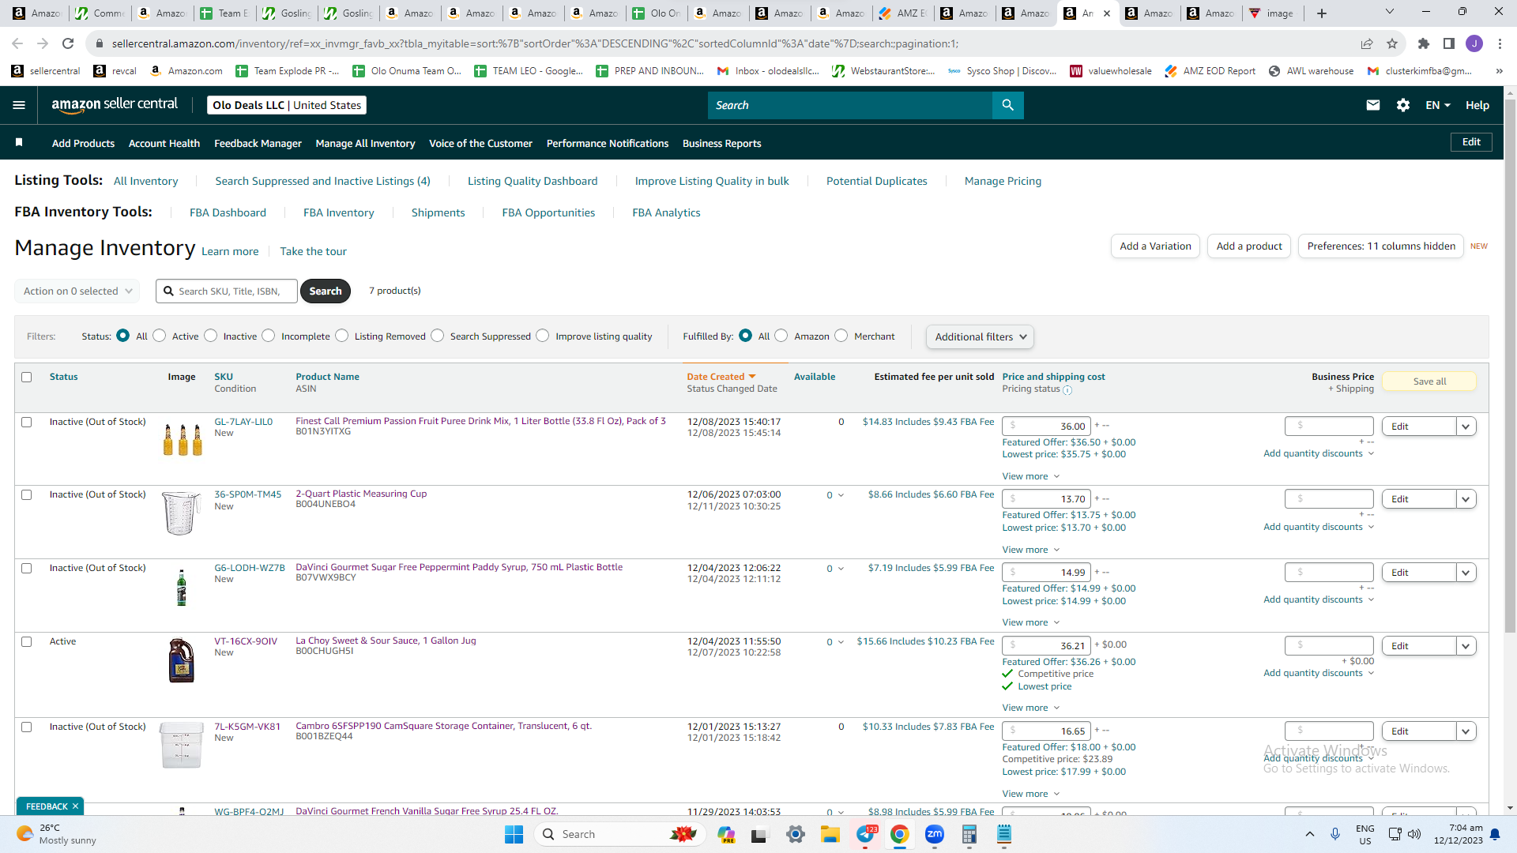This screenshot has height=853, width=1517.
Task: Click the Search SKU, Title, ISBN field
Action: [227, 291]
